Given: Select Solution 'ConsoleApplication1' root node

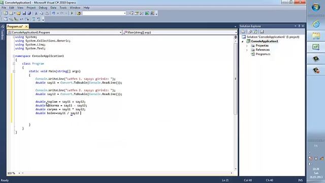Looking at the screenshot, I should [271, 37].
